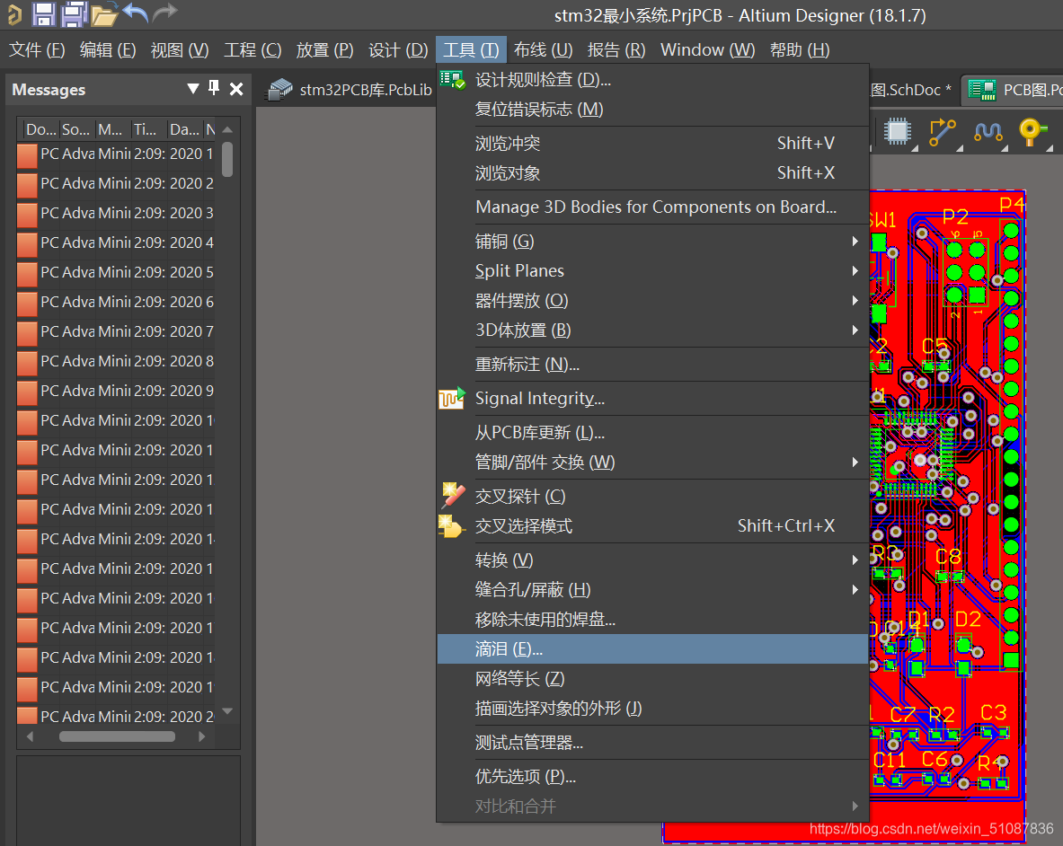Select the Place Component chip tool
1063x846 pixels.
coord(896,132)
